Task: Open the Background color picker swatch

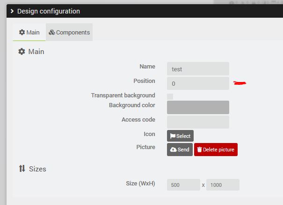Action: [198, 107]
